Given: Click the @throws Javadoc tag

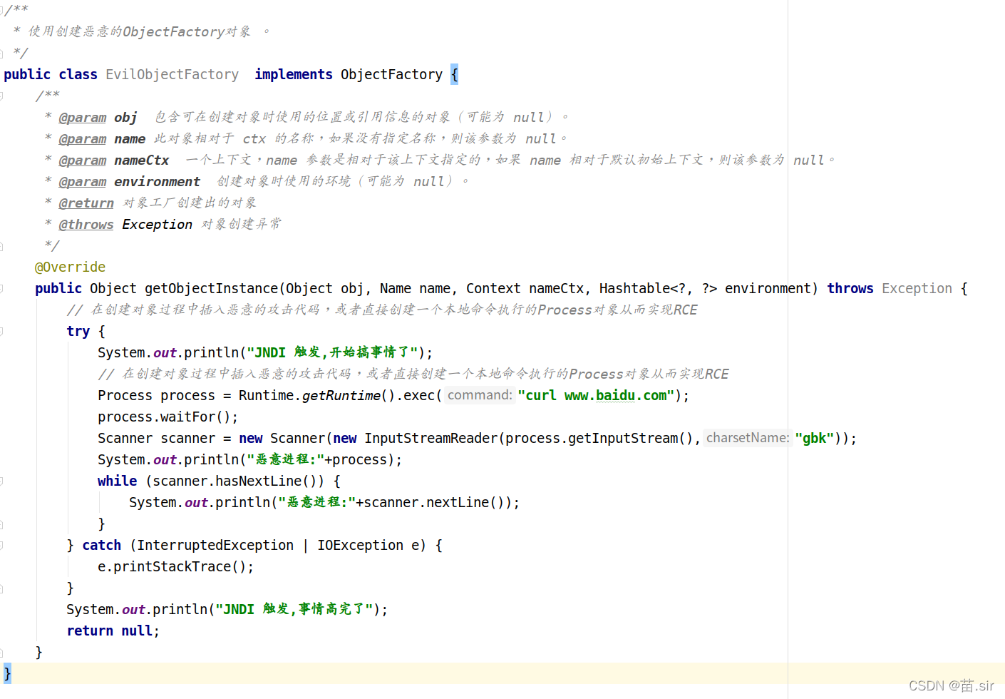Looking at the screenshot, I should [x=86, y=224].
